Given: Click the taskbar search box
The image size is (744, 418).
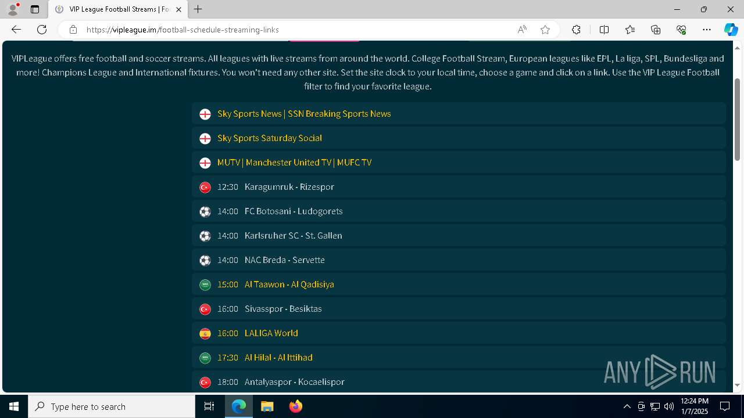Looking at the screenshot, I should pyautogui.click(x=112, y=406).
